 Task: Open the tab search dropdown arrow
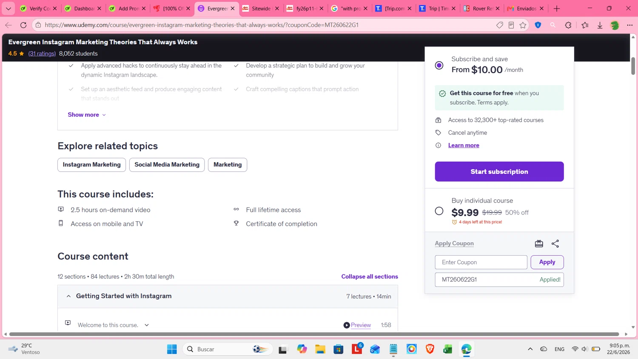tap(9, 9)
